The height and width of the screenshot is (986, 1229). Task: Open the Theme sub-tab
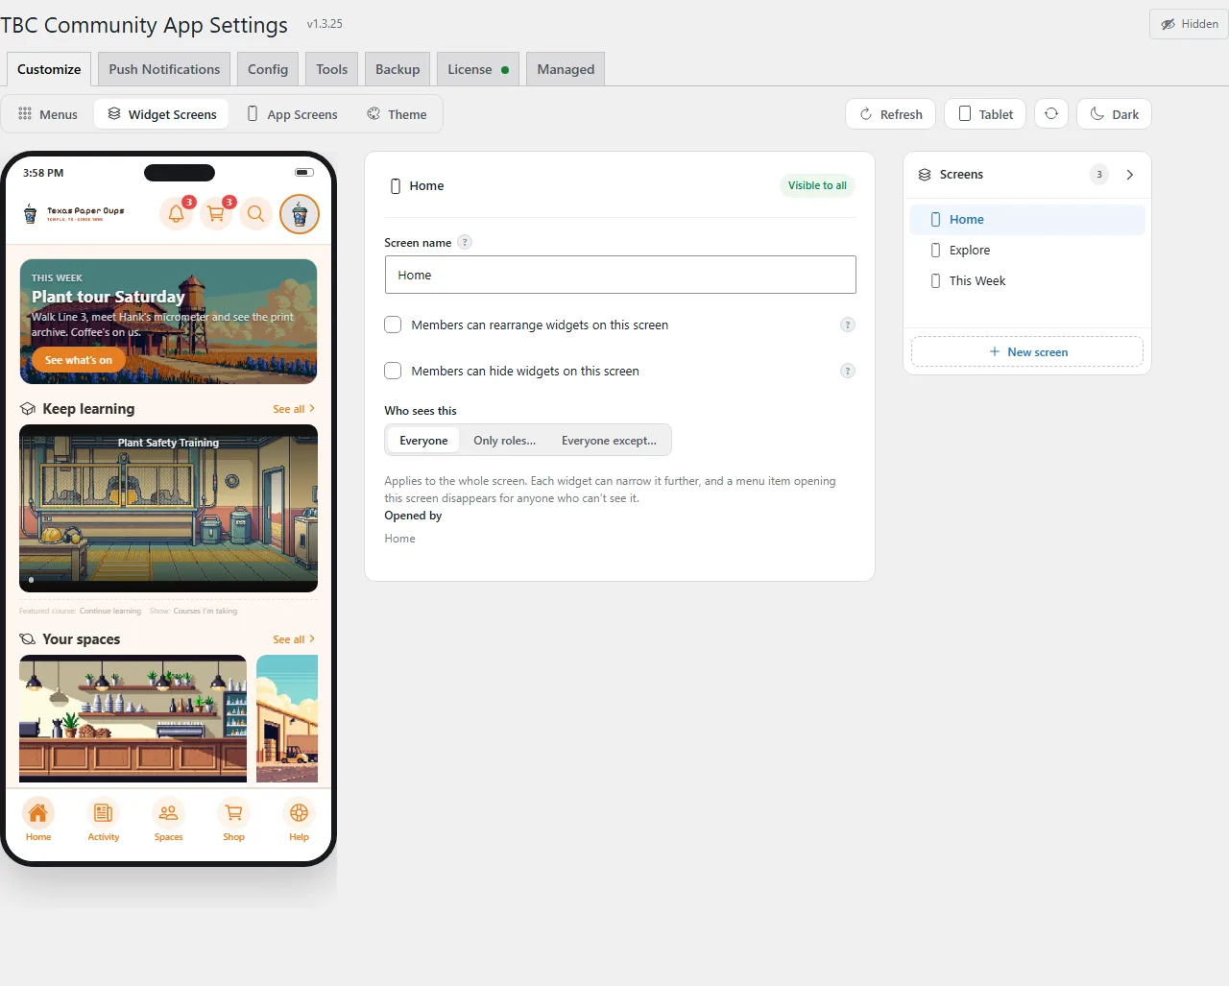pyautogui.click(x=397, y=114)
